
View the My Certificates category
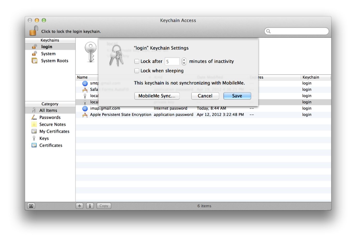(x=54, y=131)
